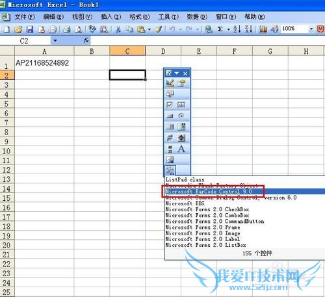325x297 pixels.
Task: Paste using the clipboard icon
Action: click(x=141, y=29)
